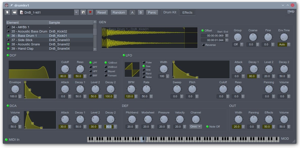Viewport: 300px width, 148px height.
Task: Select the HPF filter type
Action: click(x=91, y=71)
